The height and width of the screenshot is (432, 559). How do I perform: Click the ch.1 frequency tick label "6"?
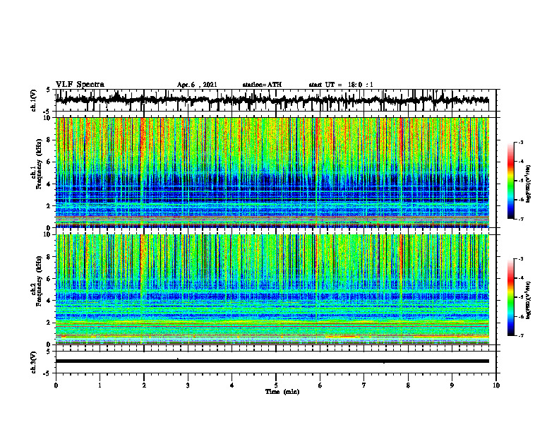coord(49,162)
